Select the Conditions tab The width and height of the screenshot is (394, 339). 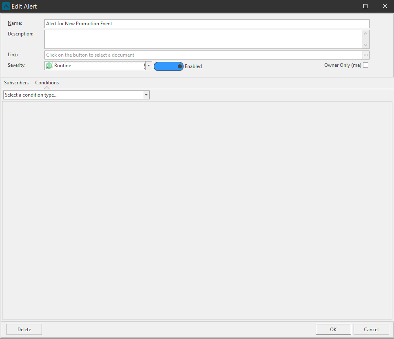(x=47, y=83)
